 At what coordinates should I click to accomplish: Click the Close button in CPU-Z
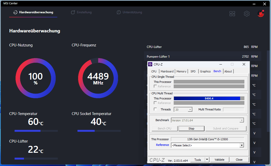click(x=239, y=160)
